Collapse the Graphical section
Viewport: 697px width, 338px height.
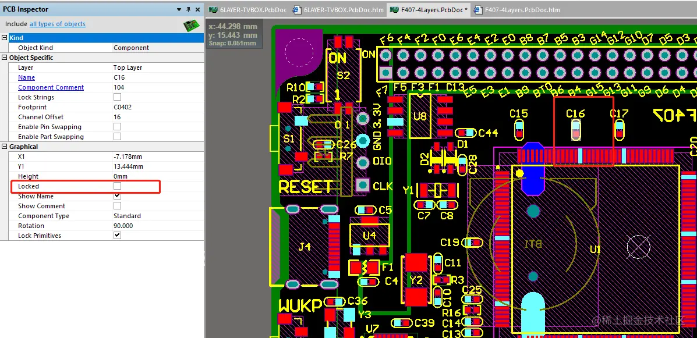(5, 147)
